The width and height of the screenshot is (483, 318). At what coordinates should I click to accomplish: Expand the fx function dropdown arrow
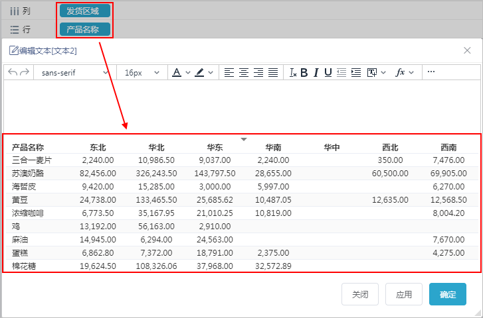411,73
